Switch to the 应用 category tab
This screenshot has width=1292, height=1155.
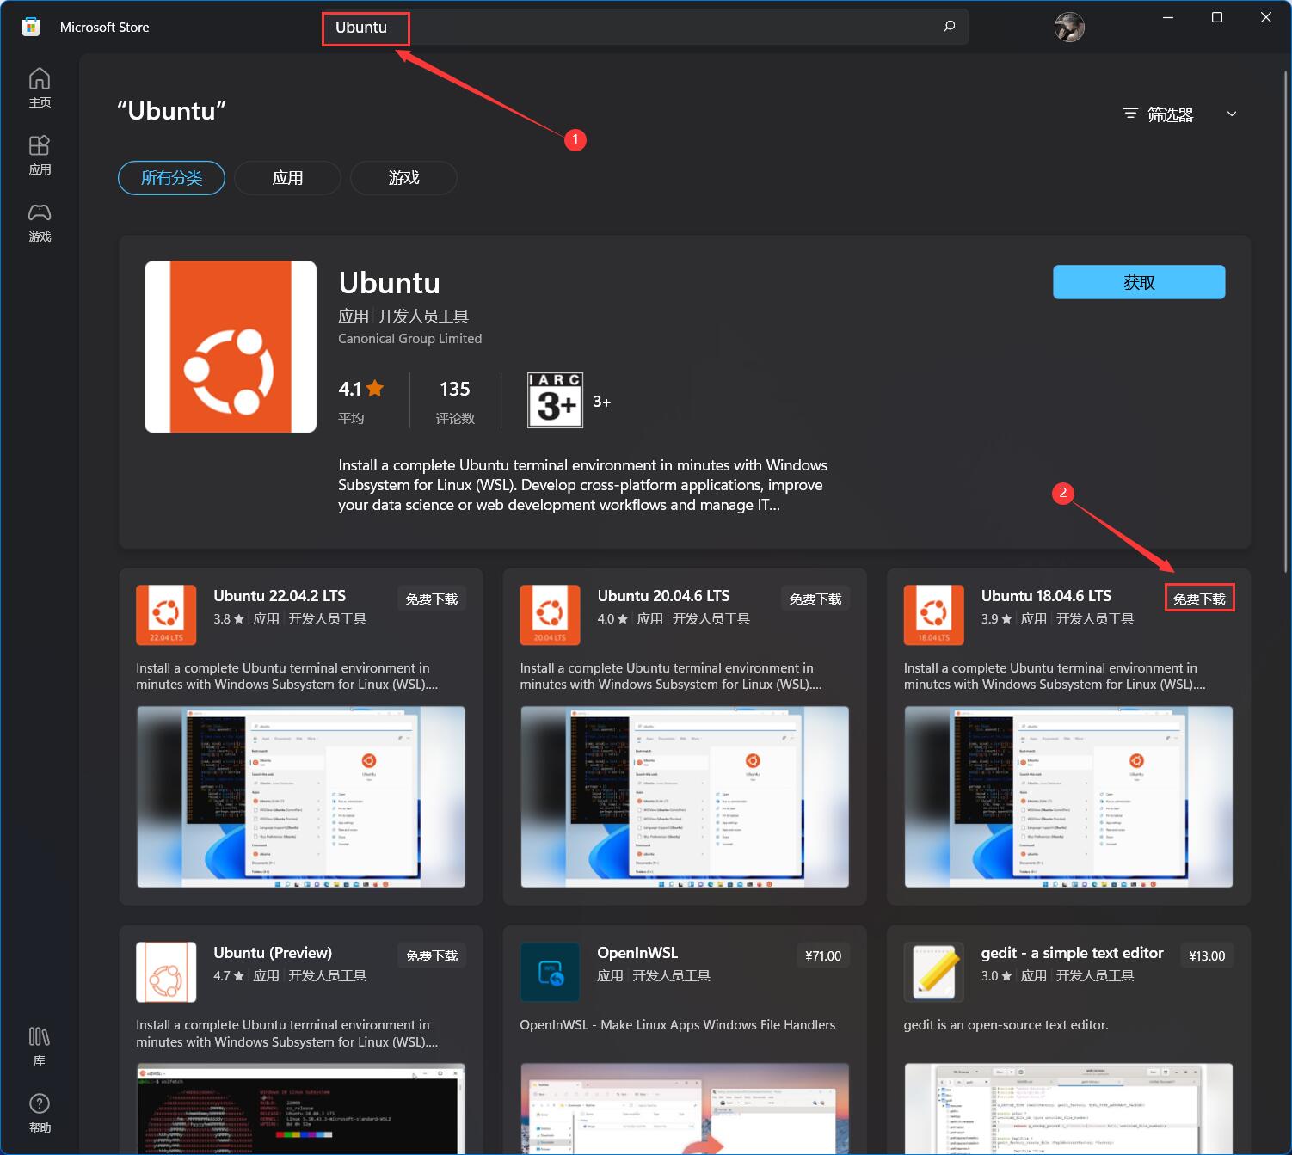[287, 178]
